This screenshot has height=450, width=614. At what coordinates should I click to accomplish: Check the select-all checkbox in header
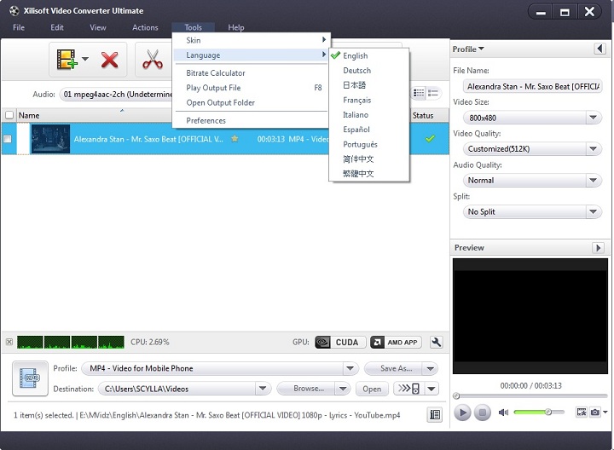pos(9,115)
